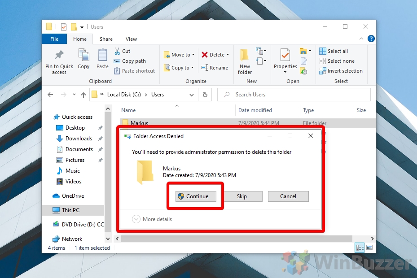
Task: Open Help with blue question mark
Action: point(371,39)
